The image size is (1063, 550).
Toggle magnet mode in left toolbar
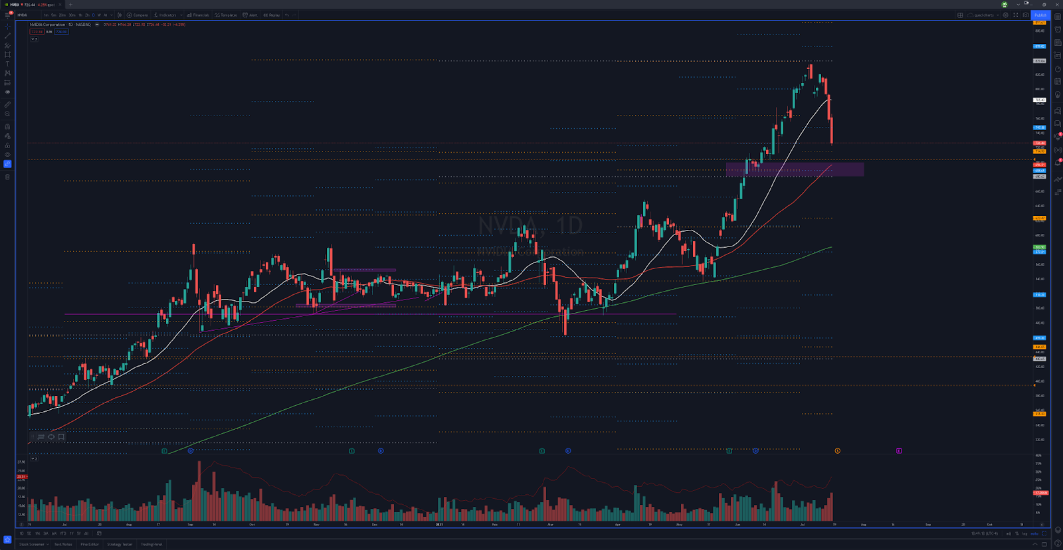[7, 126]
